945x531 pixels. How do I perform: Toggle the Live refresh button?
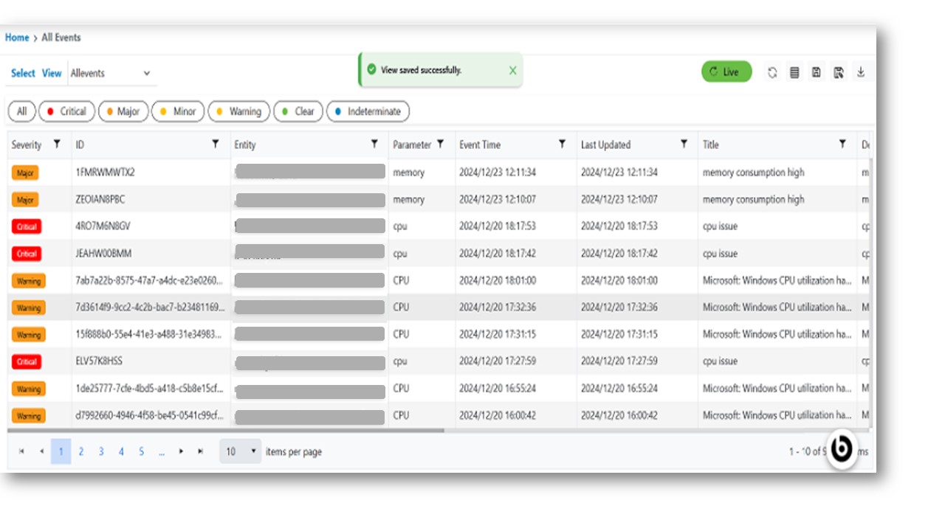click(x=726, y=72)
